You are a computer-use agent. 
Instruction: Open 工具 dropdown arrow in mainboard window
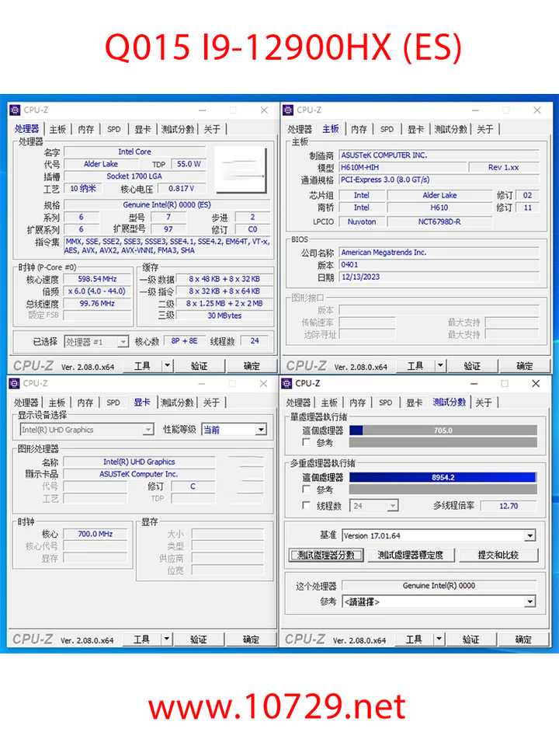[x=440, y=366]
